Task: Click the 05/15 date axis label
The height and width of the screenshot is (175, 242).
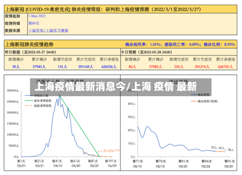Action: [160, 166]
